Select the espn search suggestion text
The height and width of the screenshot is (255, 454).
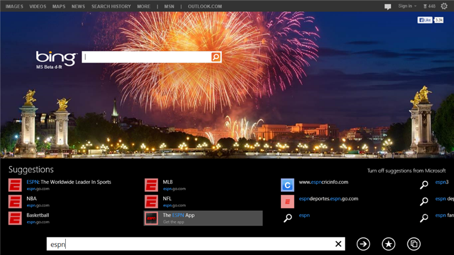point(304,216)
